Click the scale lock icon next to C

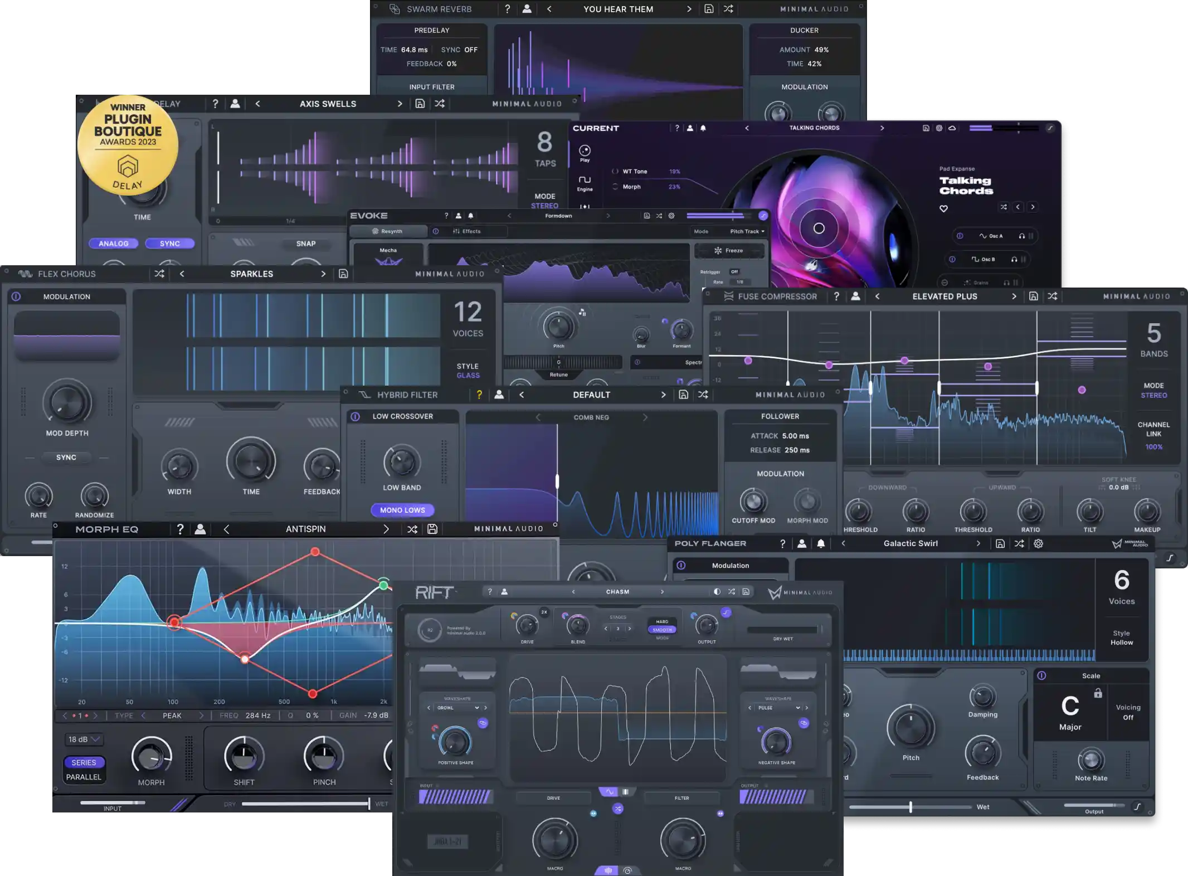click(1098, 693)
